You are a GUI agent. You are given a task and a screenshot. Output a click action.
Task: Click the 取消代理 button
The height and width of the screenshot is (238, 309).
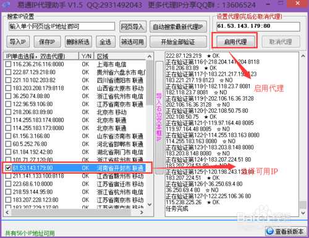click(281, 42)
